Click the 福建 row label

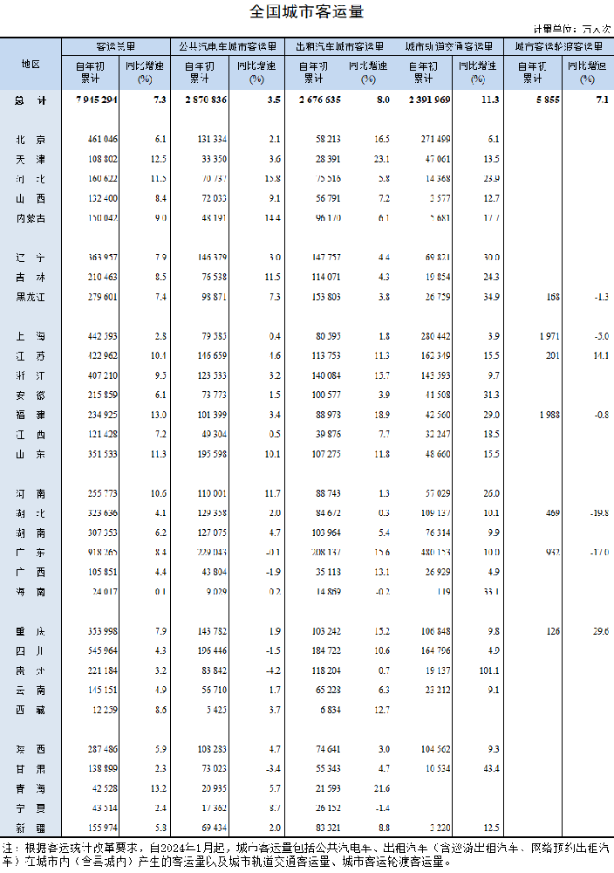click(31, 416)
